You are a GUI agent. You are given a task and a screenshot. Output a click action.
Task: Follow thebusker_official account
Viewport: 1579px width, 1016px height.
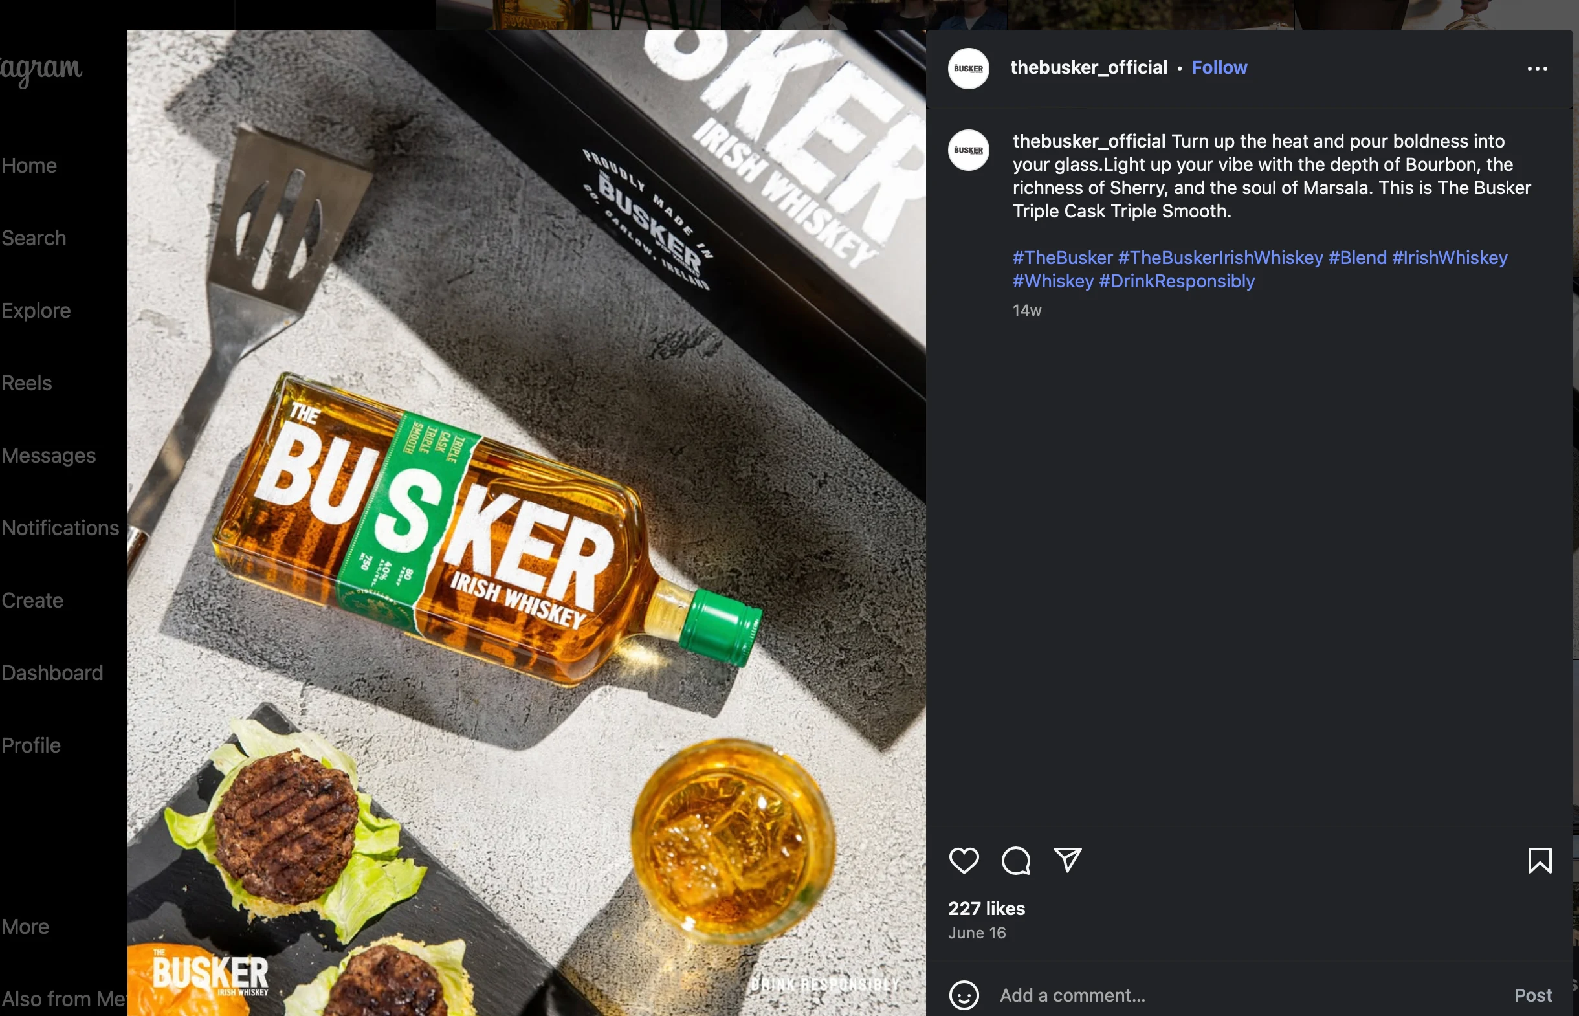coord(1219,68)
